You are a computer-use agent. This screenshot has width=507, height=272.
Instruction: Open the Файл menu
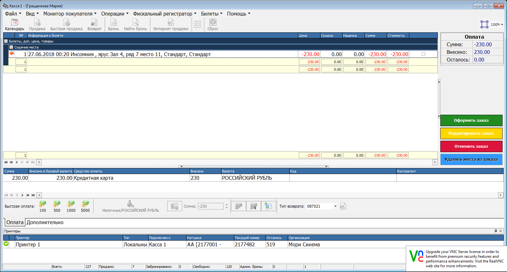(13, 14)
